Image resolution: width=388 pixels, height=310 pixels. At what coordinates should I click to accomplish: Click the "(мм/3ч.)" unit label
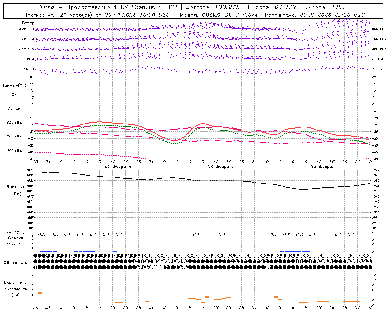tap(16, 232)
